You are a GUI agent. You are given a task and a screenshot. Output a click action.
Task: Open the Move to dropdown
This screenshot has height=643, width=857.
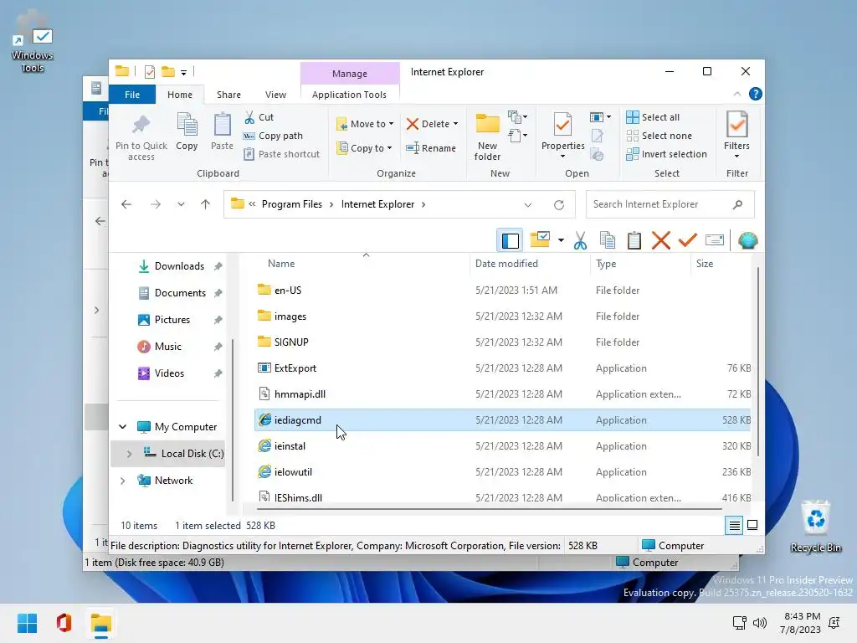[x=365, y=124]
